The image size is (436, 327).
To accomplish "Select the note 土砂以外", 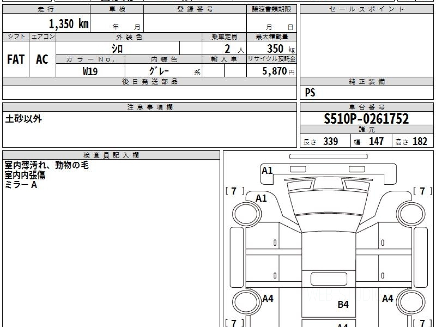I will pyautogui.click(x=24, y=119).
